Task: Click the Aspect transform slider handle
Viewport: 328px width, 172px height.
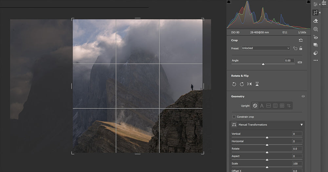Action: pos(267,160)
